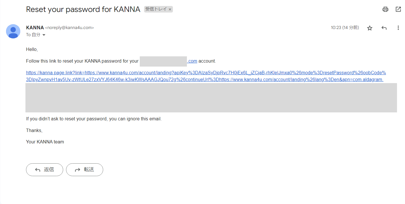Image resolution: width=405 pixels, height=204 pixels.
Task: Select the reply arrow inside the 返信 button
Action: click(x=37, y=169)
